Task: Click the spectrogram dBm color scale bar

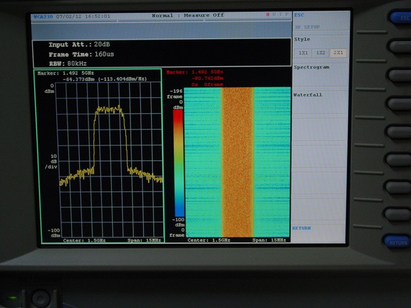Action: (178, 163)
